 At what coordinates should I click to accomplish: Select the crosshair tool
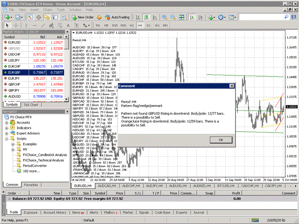coord(16,25)
